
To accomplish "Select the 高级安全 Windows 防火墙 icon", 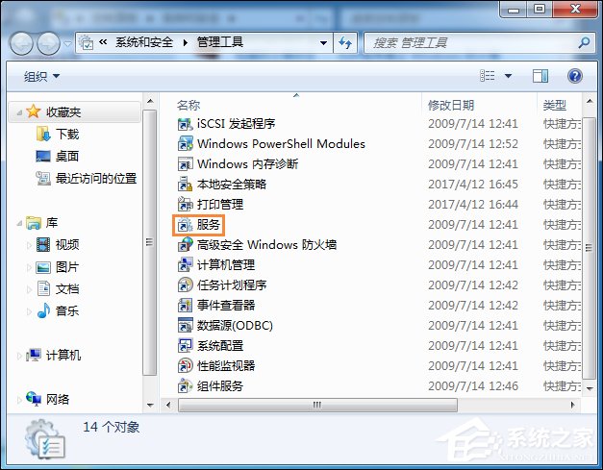I will pos(185,245).
